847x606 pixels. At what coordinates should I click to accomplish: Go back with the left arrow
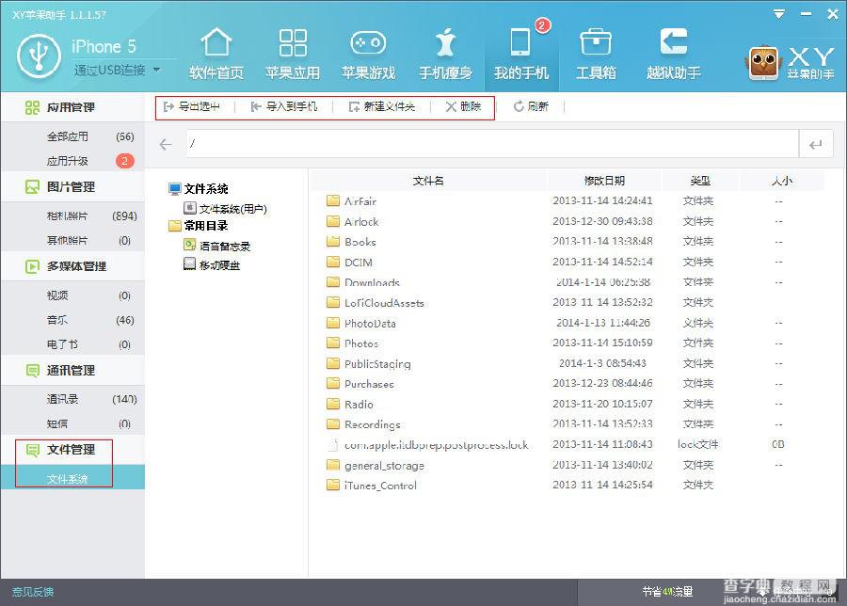click(166, 144)
